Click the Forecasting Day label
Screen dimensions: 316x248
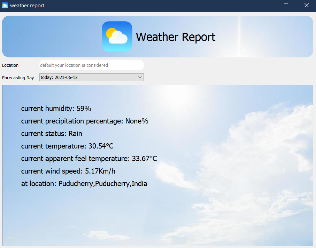click(18, 78)
